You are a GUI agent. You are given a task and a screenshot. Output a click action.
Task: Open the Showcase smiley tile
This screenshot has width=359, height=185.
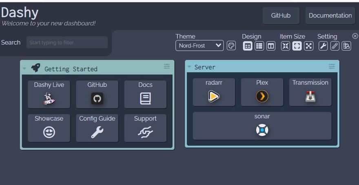point(49,128)
